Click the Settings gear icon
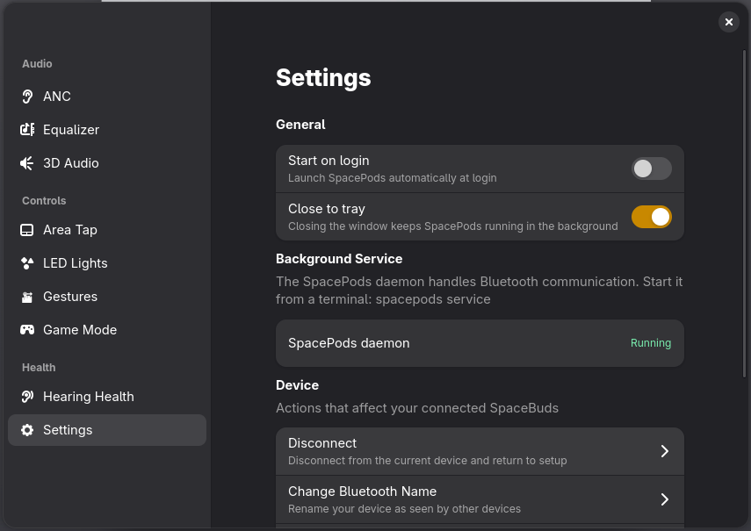Viewport: 751px width, 531px height. [27, 430]
